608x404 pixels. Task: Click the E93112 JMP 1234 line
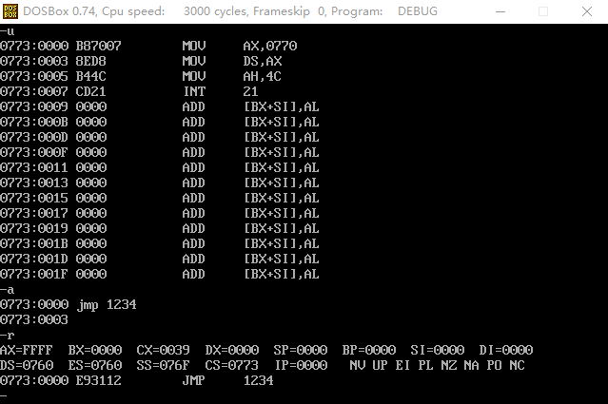tap(137, 381)
